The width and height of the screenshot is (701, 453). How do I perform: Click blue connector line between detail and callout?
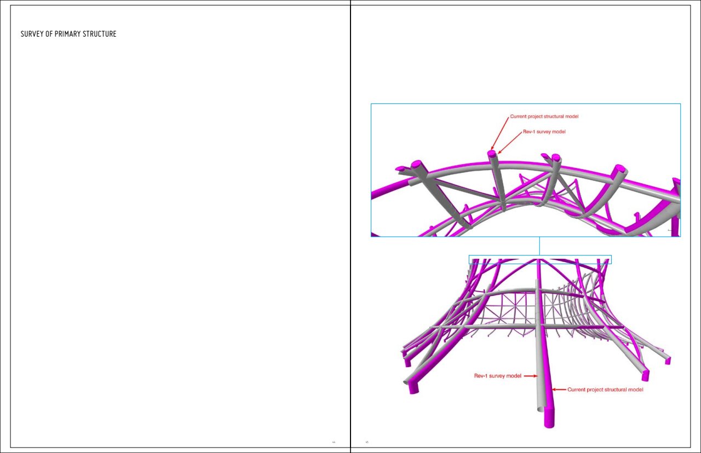pyautogui.click(x=539, y=246)
